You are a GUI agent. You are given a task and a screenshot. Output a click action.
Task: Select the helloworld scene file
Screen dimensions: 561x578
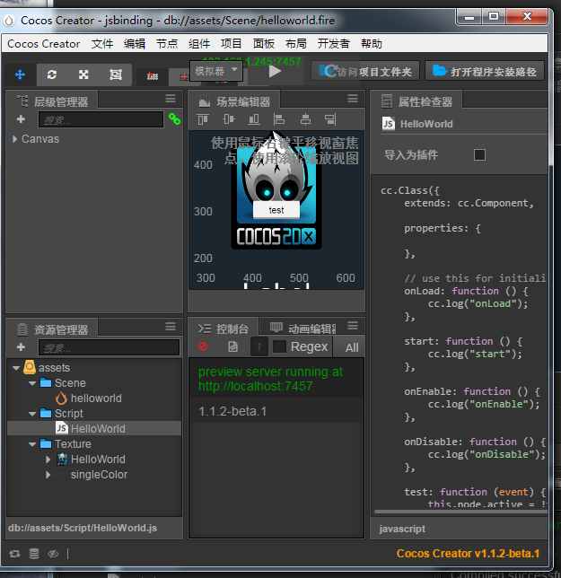(x=96, y=398)
